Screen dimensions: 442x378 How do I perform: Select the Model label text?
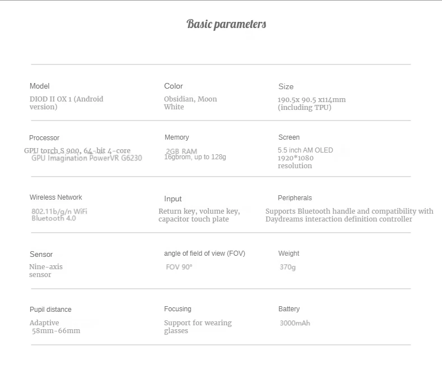40,86
